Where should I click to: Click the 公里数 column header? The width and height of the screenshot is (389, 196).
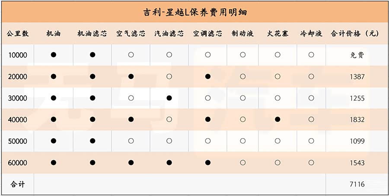18,34
